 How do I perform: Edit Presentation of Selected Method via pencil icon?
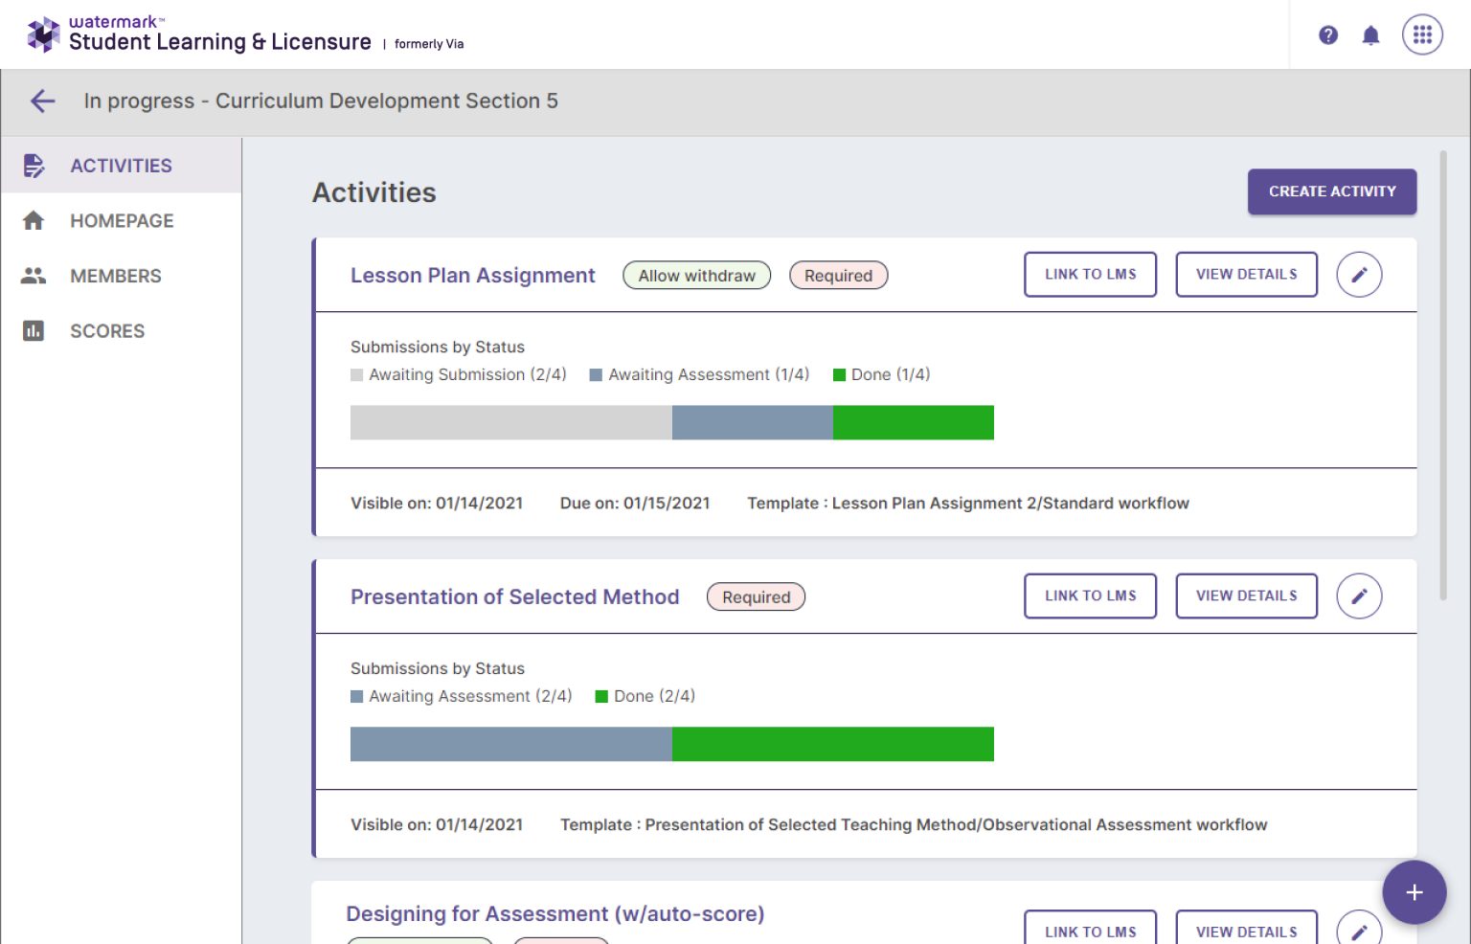(x=1359, y=596)
